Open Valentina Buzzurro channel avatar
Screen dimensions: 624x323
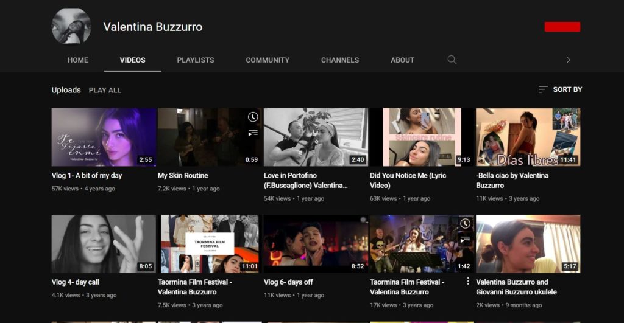(71, 26)
